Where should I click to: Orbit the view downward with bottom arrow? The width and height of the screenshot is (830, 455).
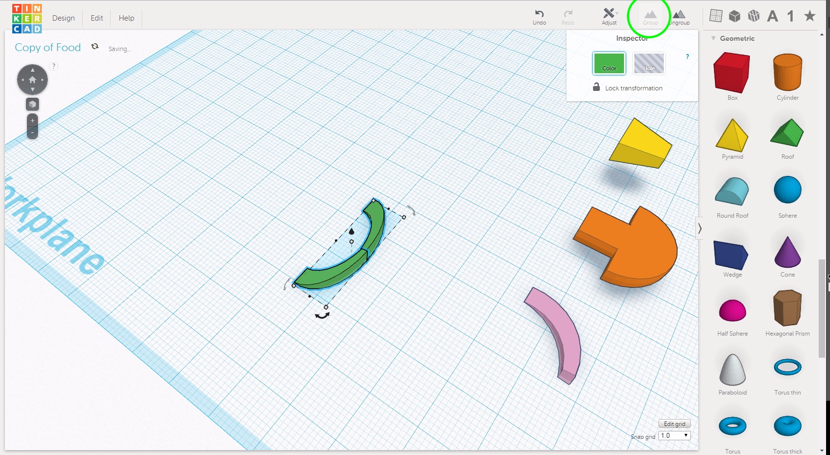click(x=32, y=89)
